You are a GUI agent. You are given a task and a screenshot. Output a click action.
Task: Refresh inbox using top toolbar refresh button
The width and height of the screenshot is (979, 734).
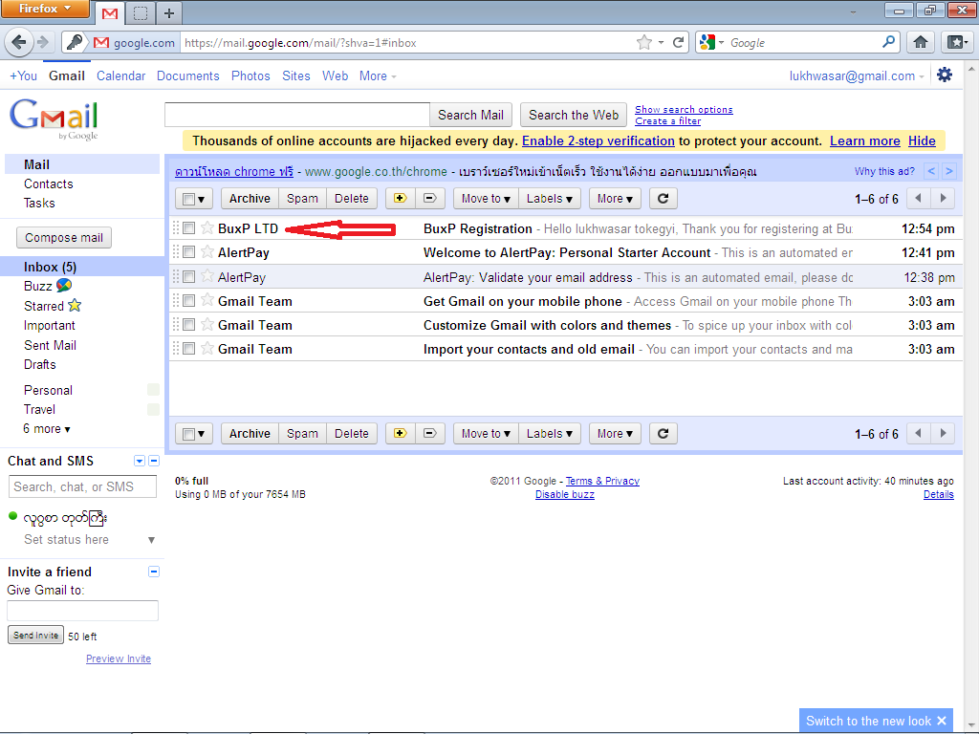(x=664, y=199)
